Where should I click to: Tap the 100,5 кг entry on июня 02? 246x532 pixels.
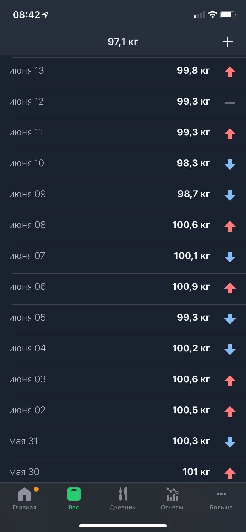click(191, 410)
